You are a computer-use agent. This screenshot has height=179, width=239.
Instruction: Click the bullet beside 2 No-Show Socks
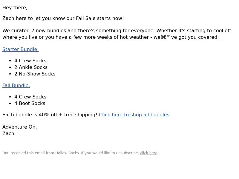(10, 74)
